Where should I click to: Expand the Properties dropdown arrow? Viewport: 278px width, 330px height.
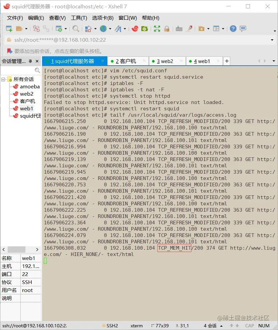click(66, 29)
